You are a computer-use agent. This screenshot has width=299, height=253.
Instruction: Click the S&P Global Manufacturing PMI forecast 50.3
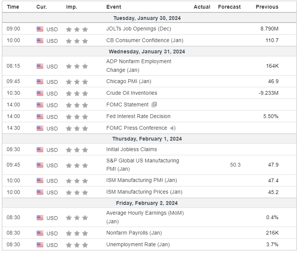click(x=235, y=165)
